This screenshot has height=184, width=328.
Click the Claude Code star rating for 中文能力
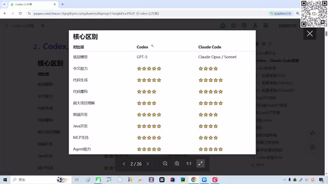[x=208, y=68]
